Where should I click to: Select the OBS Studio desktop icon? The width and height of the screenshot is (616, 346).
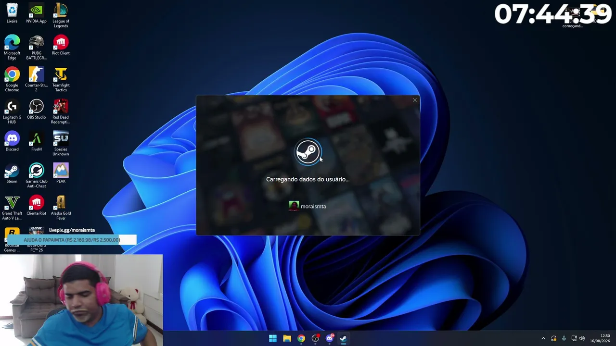[36, 109]
